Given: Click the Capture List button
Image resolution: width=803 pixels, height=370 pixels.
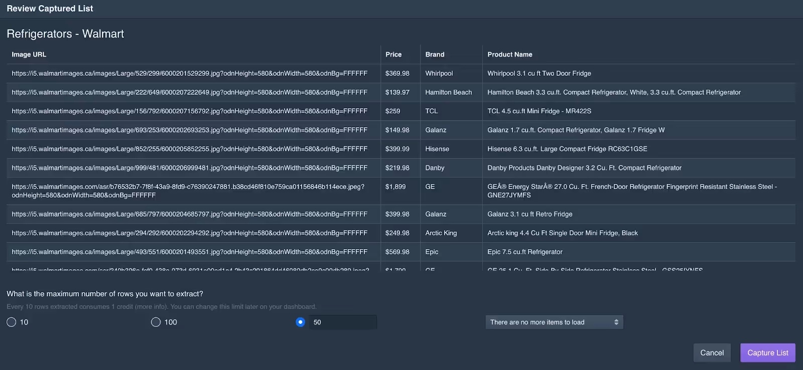Looking at the screenshot, I should point(767,353).
